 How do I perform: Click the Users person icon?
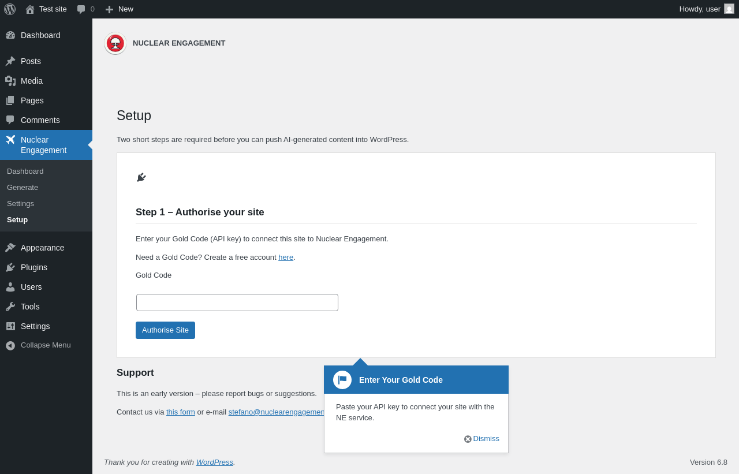[x=10, y=287]
